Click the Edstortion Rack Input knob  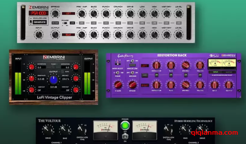coord(214,85)
